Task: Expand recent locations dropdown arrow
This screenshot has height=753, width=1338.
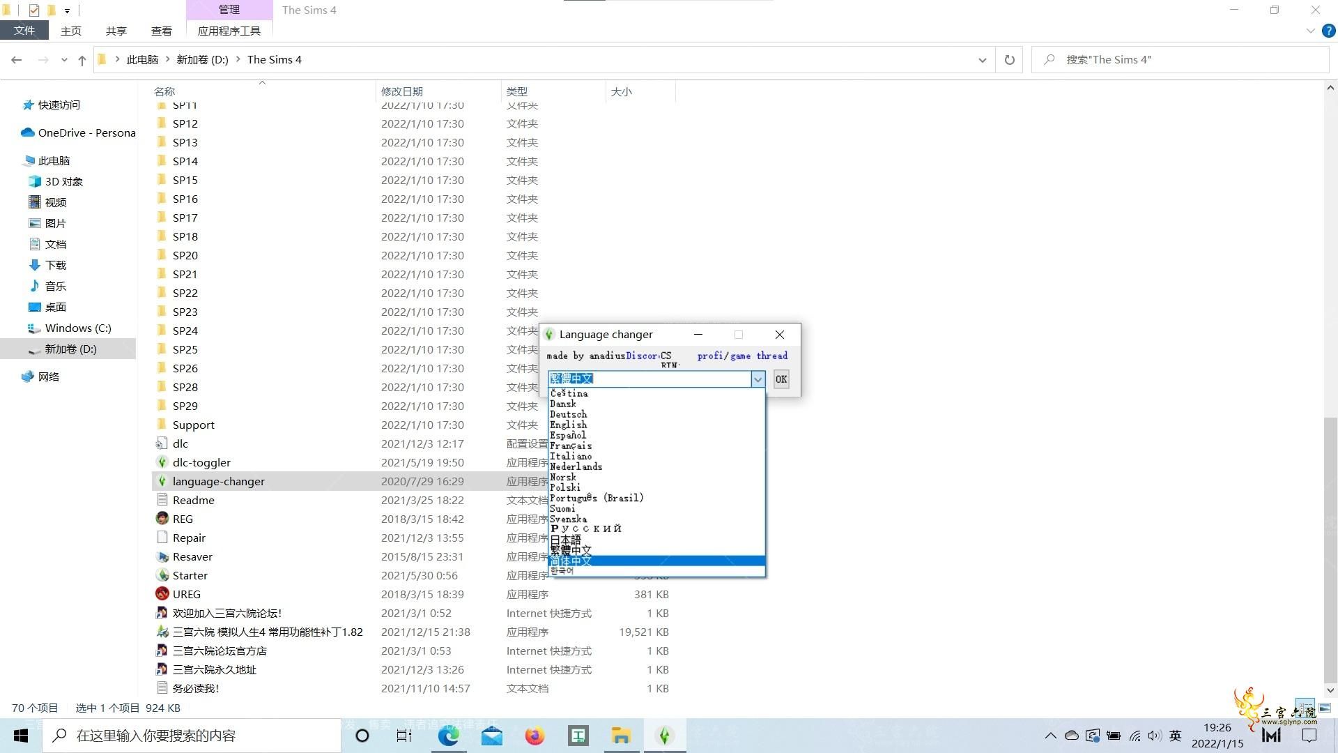Action: (x=64, y=60)
